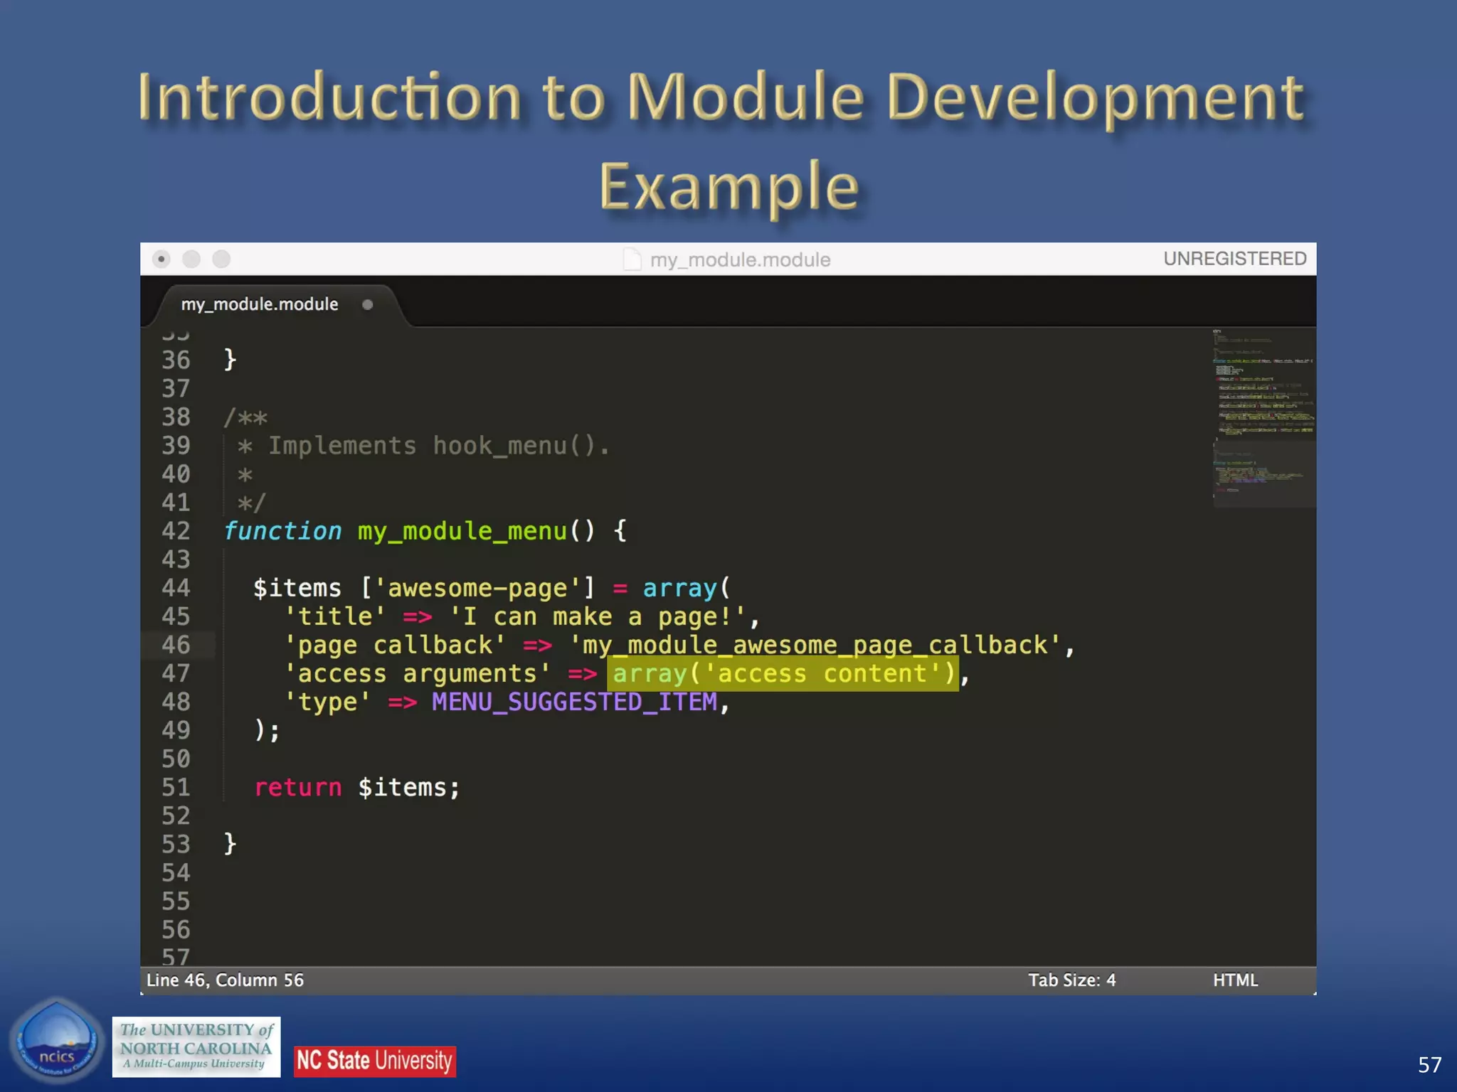Screen dimensions: 1457x1092
Task: Click the green zoom window button
Action: point(221,259)
